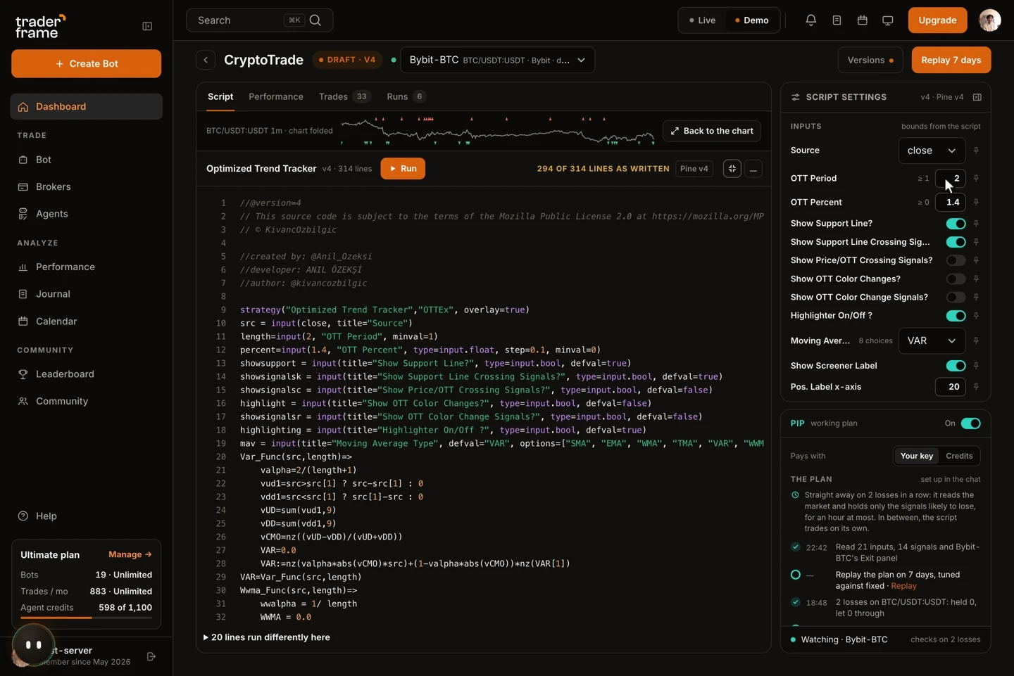1014x676 pixels.
Task: Enable Show Price/OTT Crossing Signals toggle
Action: tap(956, 260)
